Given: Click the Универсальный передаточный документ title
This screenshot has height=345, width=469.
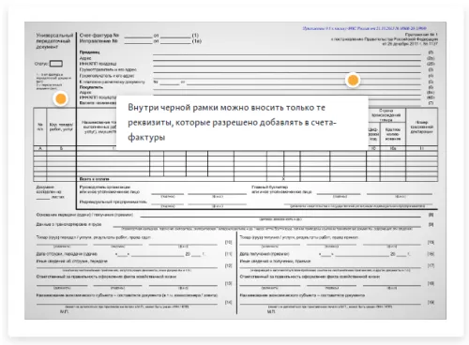Looking at the screenshot, I should coord(54,41).
